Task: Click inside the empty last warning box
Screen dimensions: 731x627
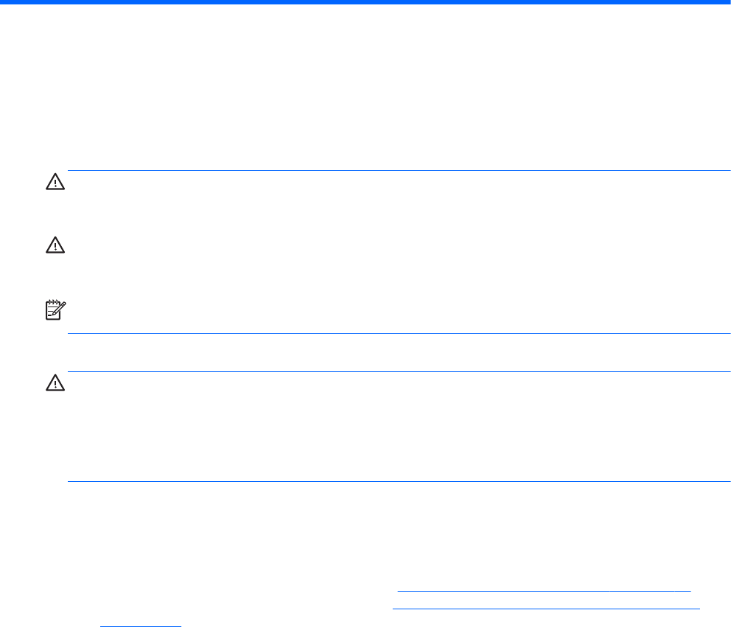Action: point(398,427)
